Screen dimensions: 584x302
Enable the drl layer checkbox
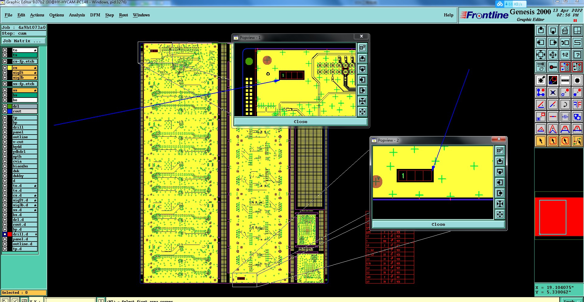pos(5,106)
